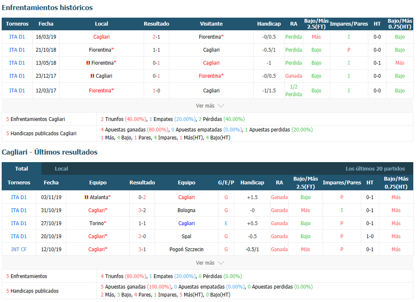
Task: Select visiting Fiorentina in 23/12/17 row
Action: point(211,76)
